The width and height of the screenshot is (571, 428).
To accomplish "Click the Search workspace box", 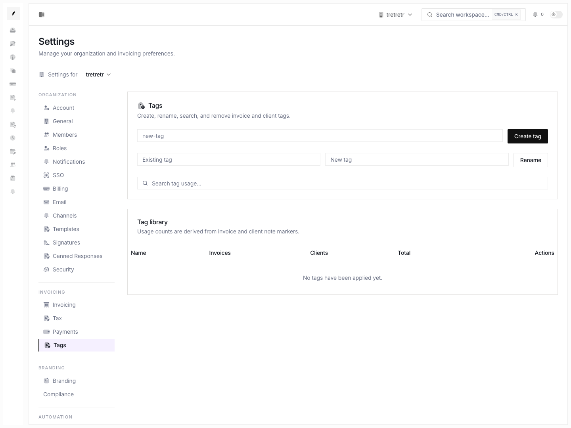I will click(473, 15).
